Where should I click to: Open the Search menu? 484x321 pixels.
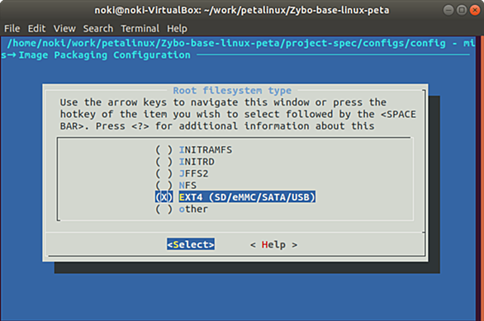click(97, 29)
